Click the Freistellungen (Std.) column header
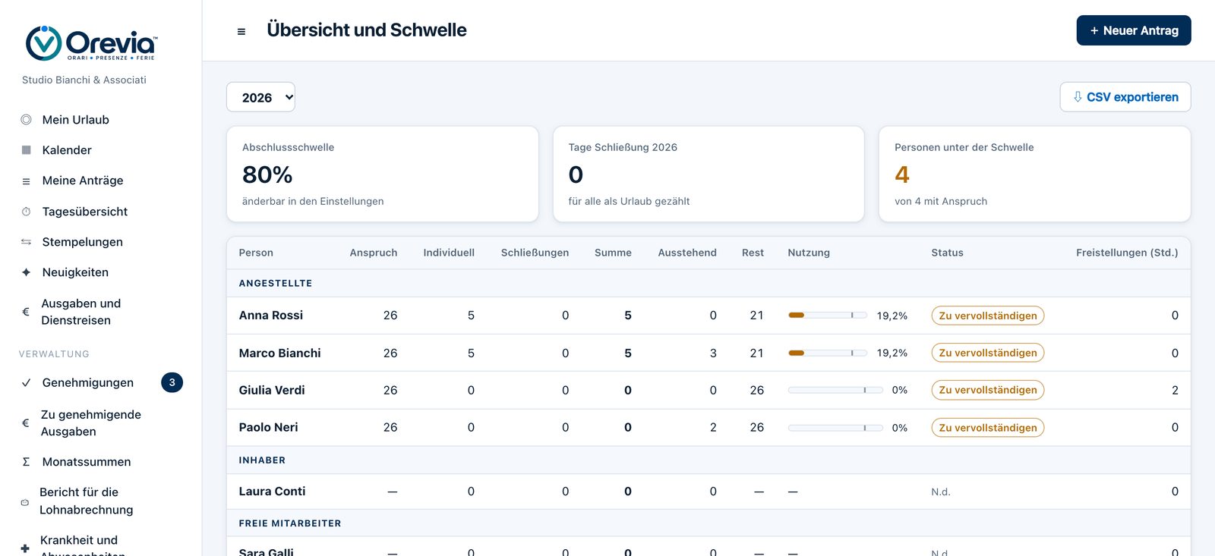 point(1127,253)
